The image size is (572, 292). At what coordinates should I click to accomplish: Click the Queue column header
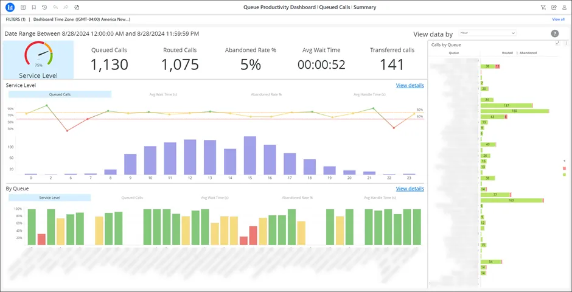[454, 53]
